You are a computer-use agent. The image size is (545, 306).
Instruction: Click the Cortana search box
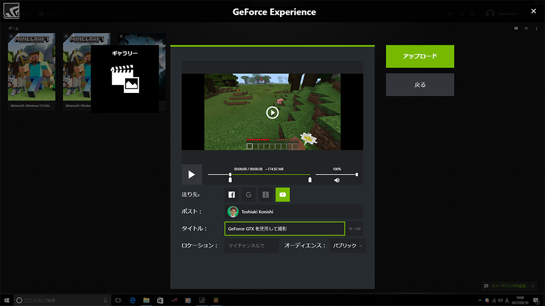pyautogui.click(x=63, y=300)
